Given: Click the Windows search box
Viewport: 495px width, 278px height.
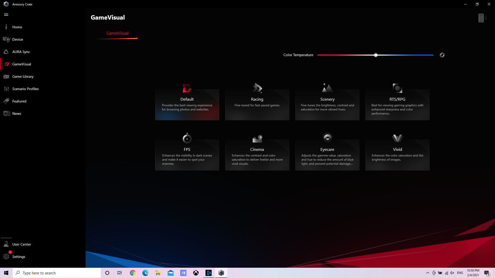Looking at the screenshot, I should (x=57, y=273).
